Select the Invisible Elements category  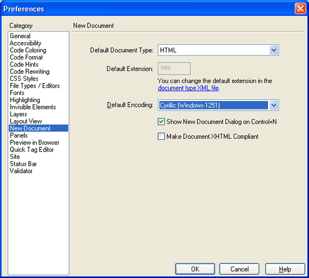[33, 107]
